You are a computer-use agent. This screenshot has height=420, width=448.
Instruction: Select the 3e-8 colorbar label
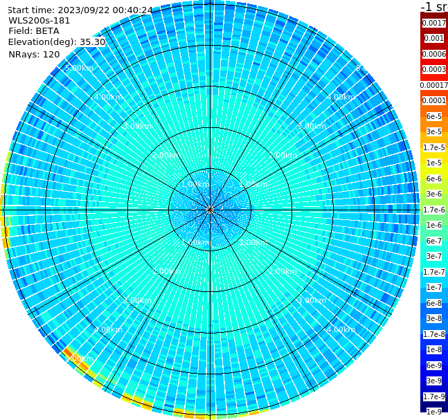tap(434, 318)
